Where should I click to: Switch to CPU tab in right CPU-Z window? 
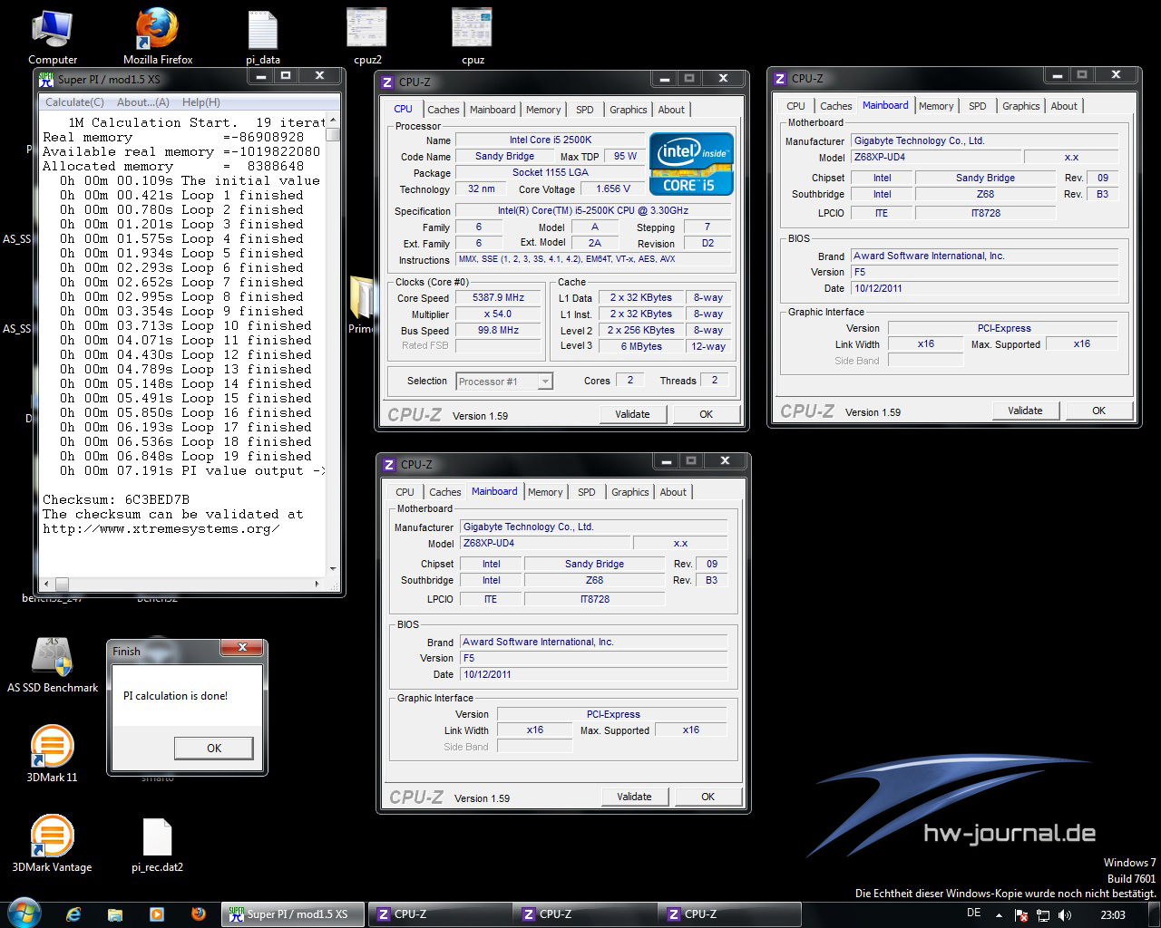[x=795, y=106]
